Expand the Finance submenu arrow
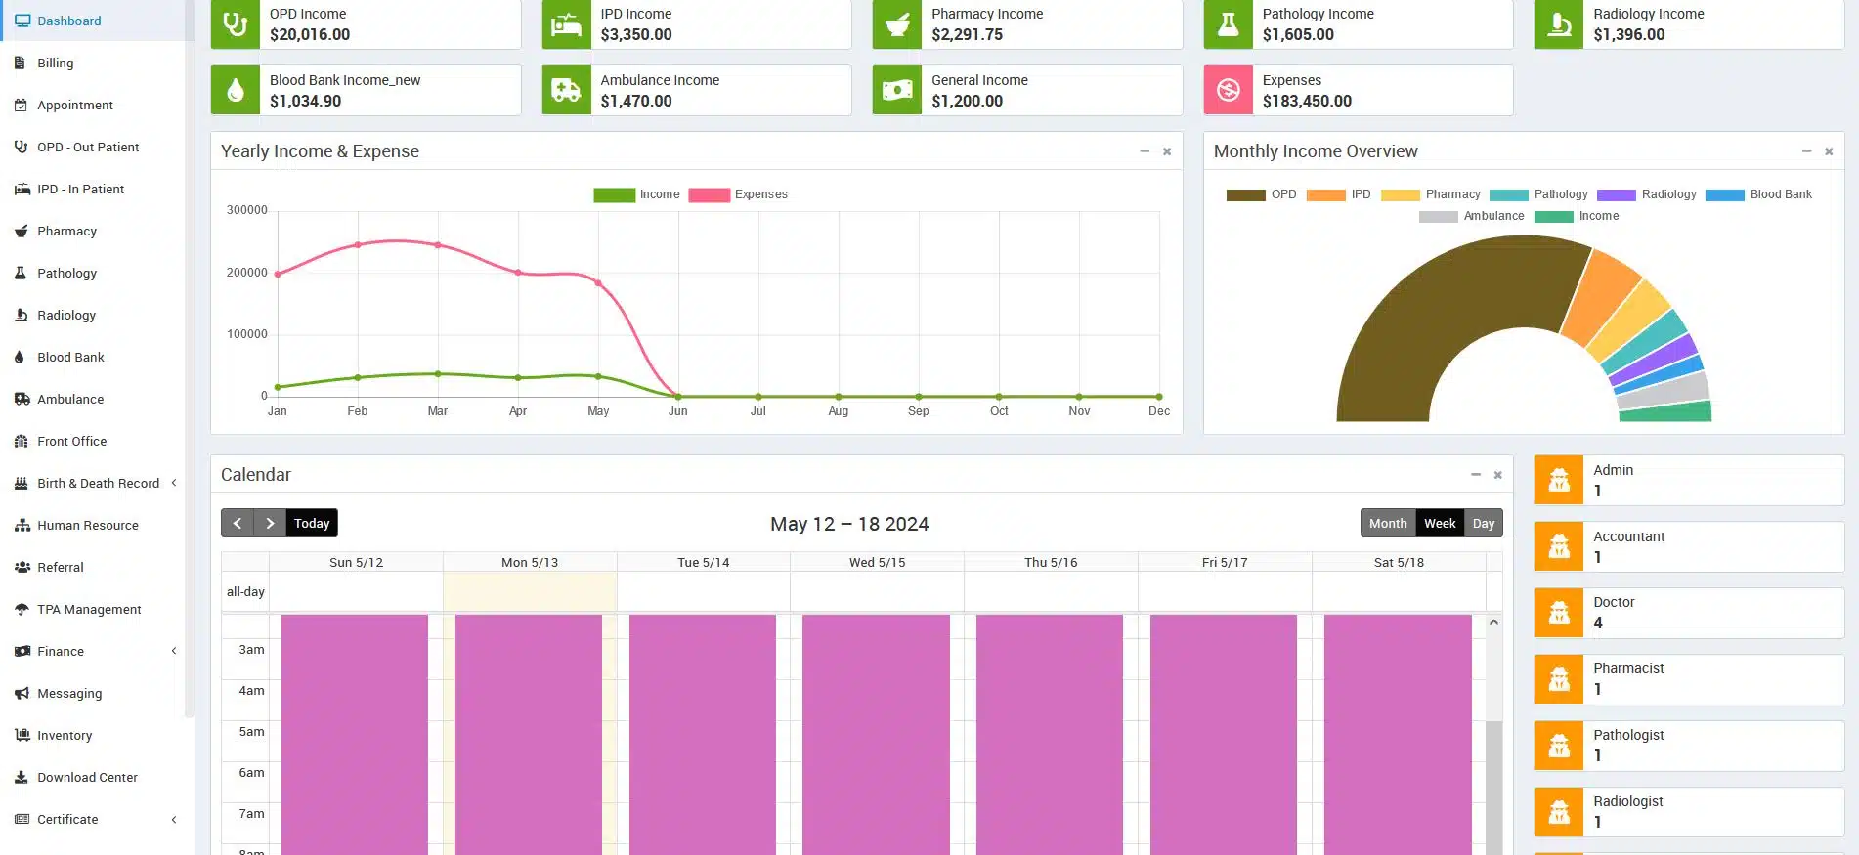1859x855 pixels. tap(174, 651)
